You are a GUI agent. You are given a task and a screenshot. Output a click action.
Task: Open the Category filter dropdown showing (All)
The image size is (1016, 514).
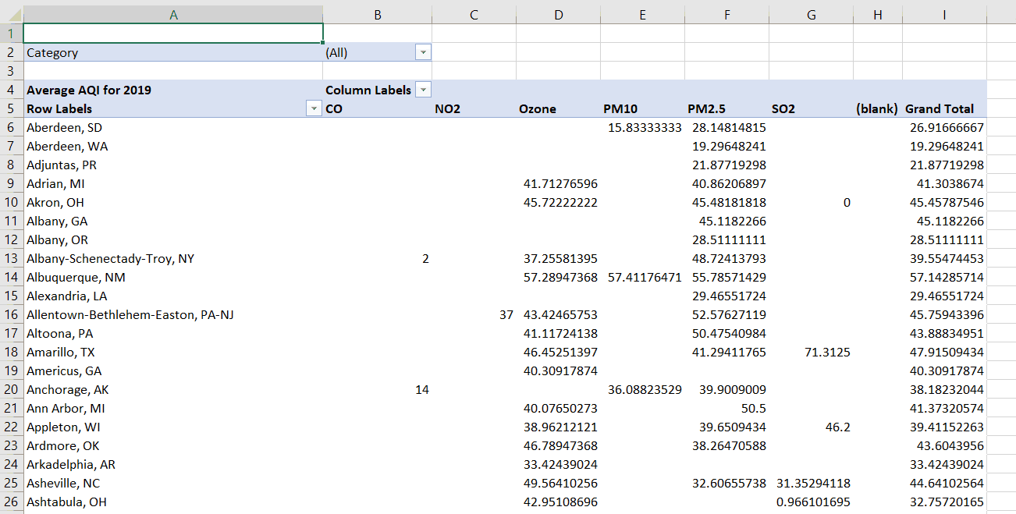pyautogui.click(x=422, y=52)
